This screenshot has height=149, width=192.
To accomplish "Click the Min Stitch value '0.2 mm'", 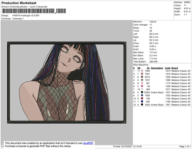I will click(153, 56).
